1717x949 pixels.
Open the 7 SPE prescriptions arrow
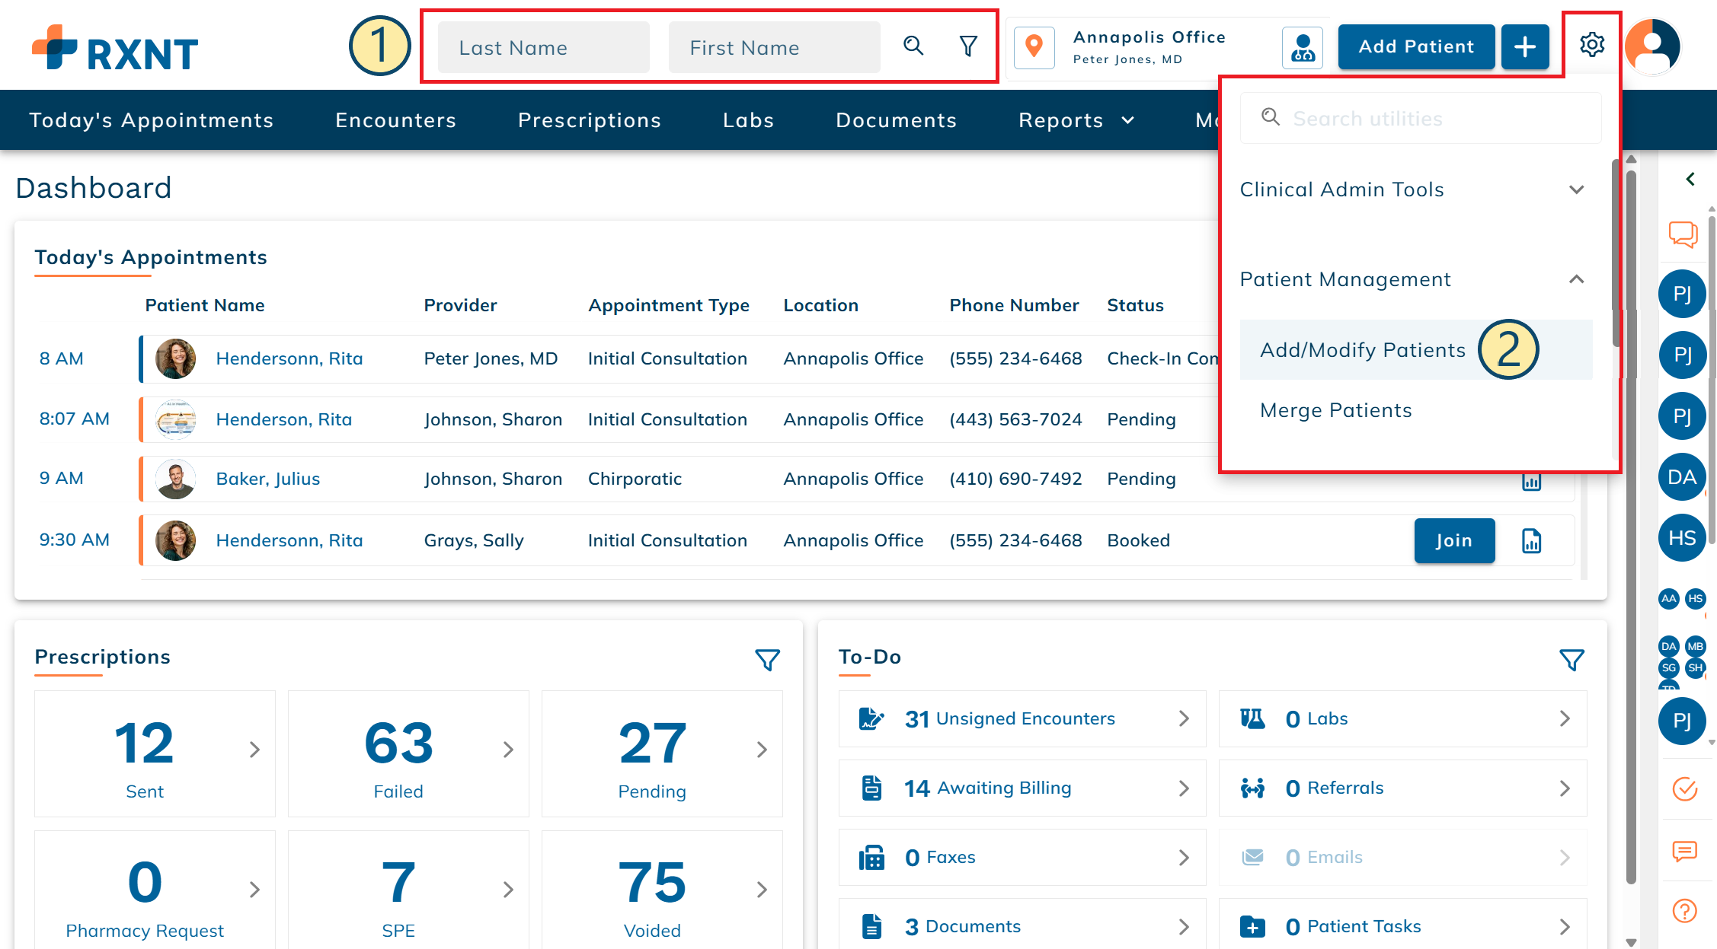509,889
